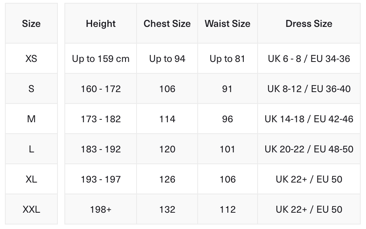
Task: Click the chest size 114 cell
Action: tap(167, 119)
